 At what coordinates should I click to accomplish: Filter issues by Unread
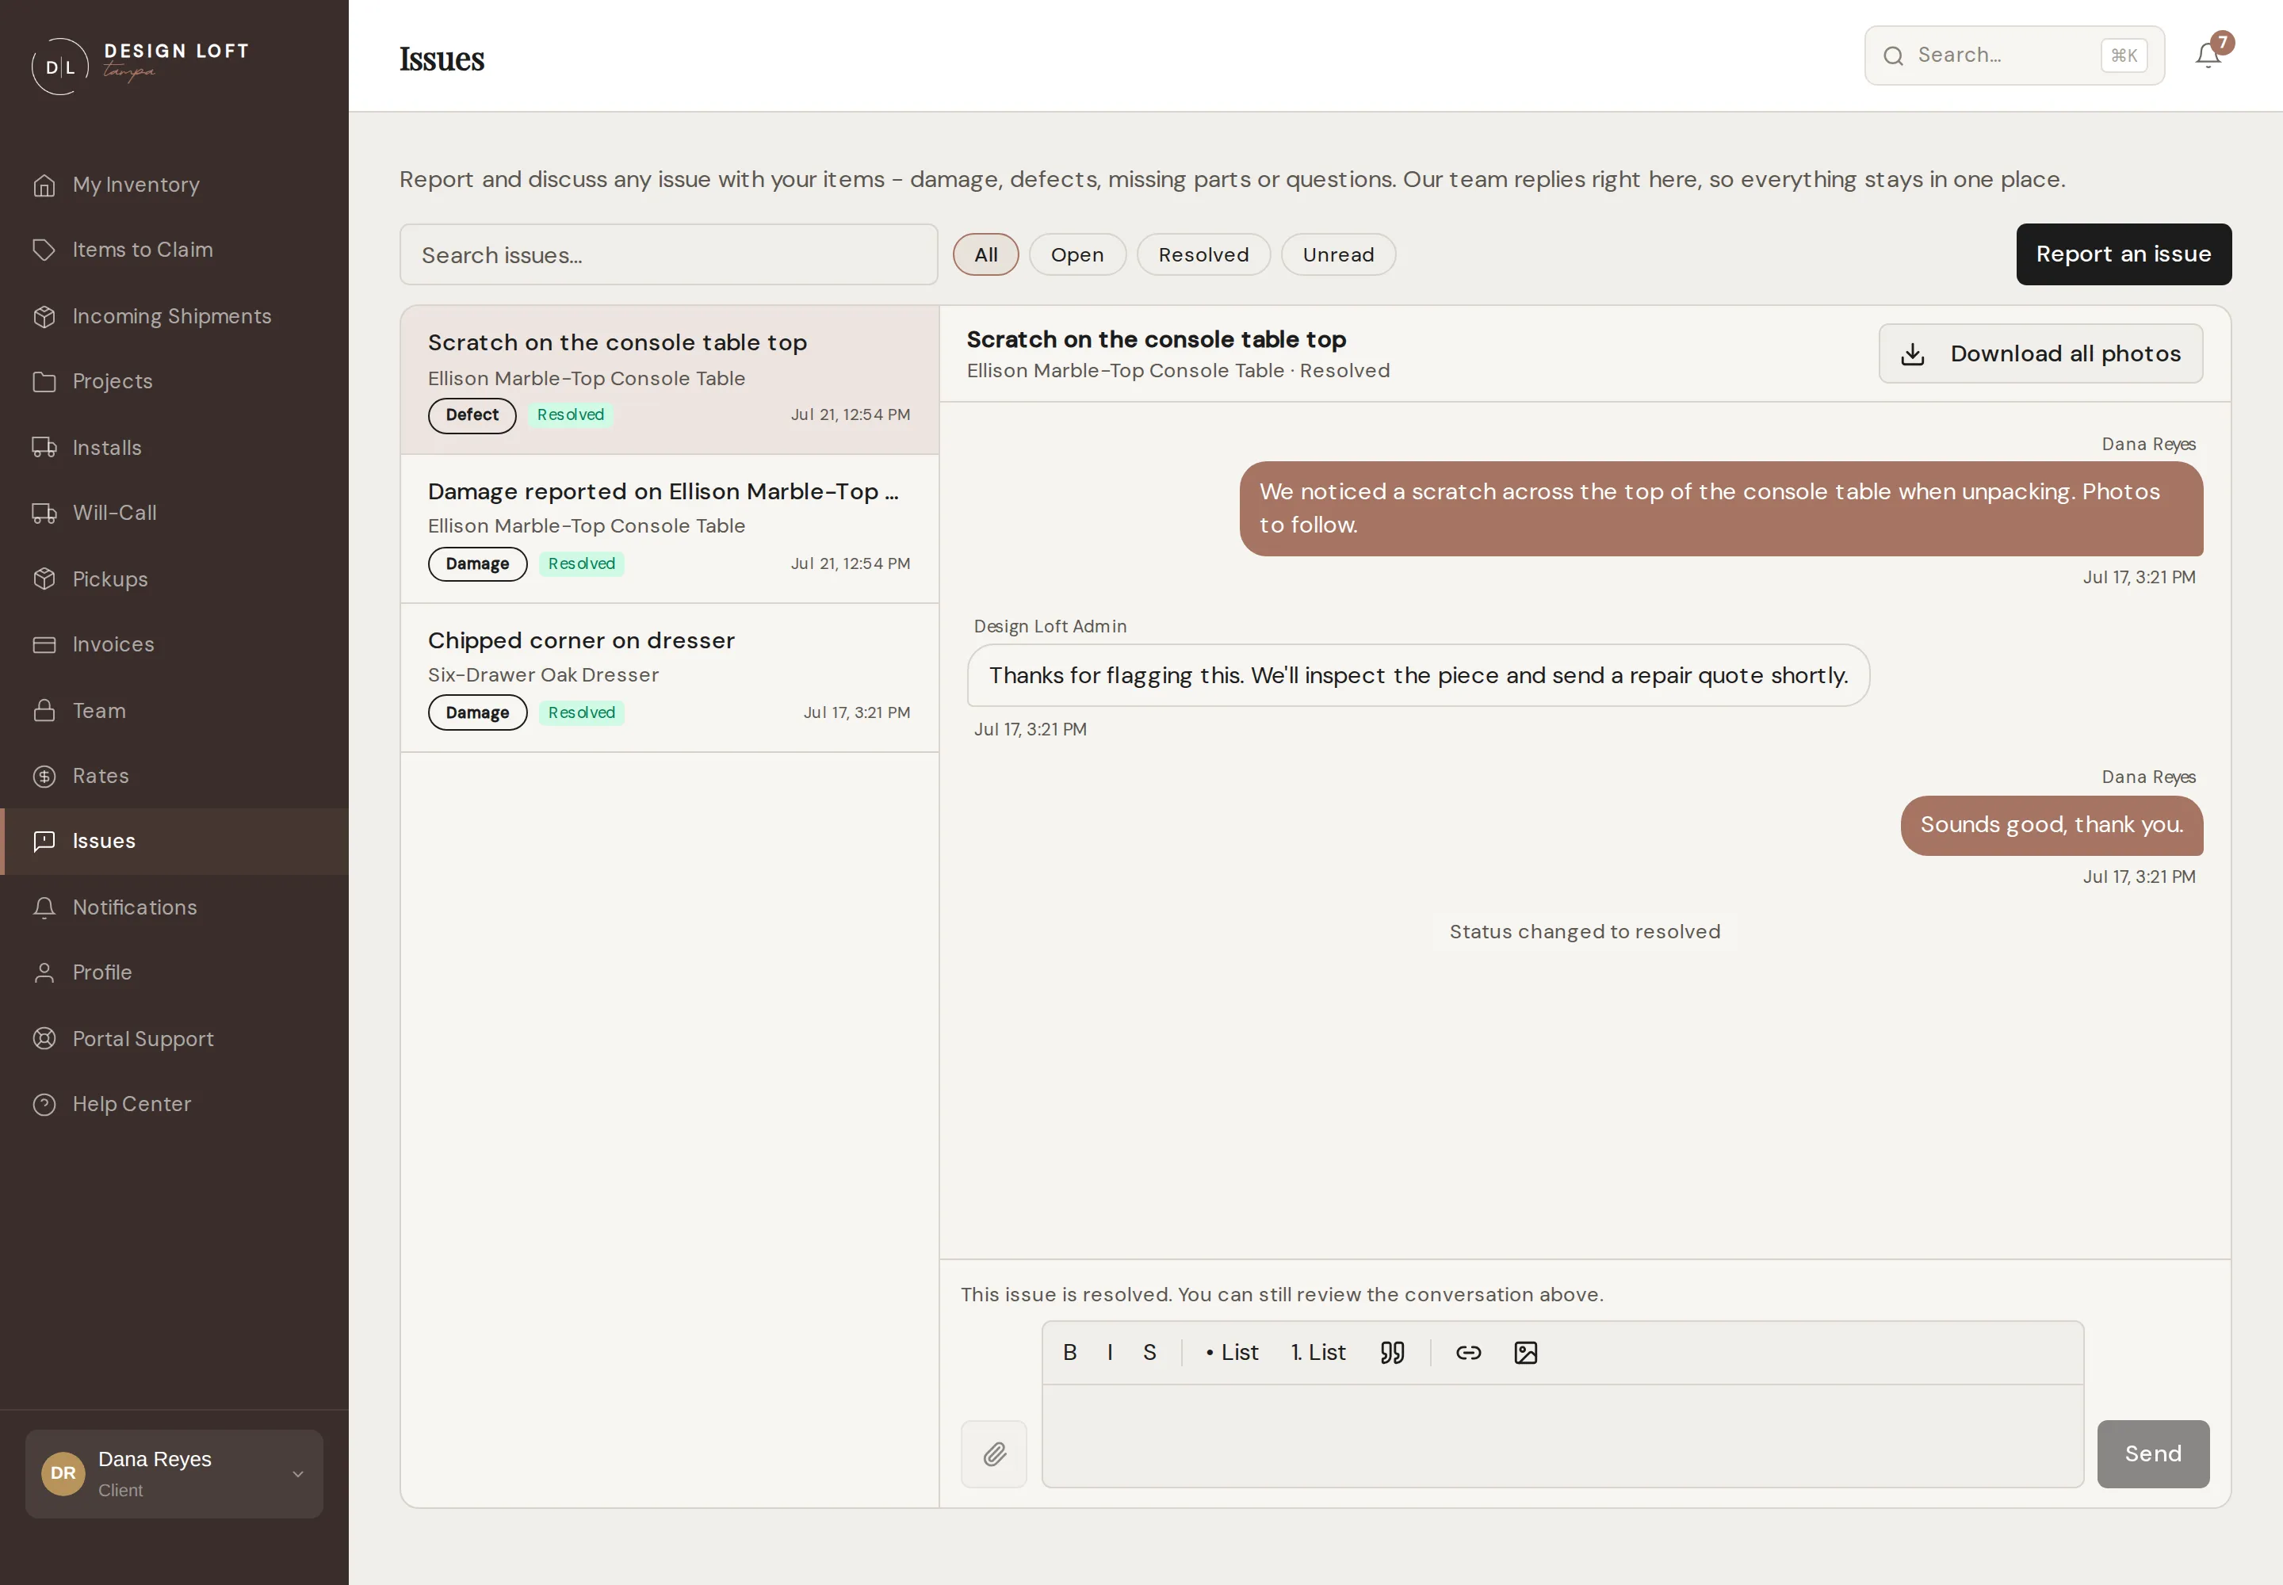tap(1338, 254)
